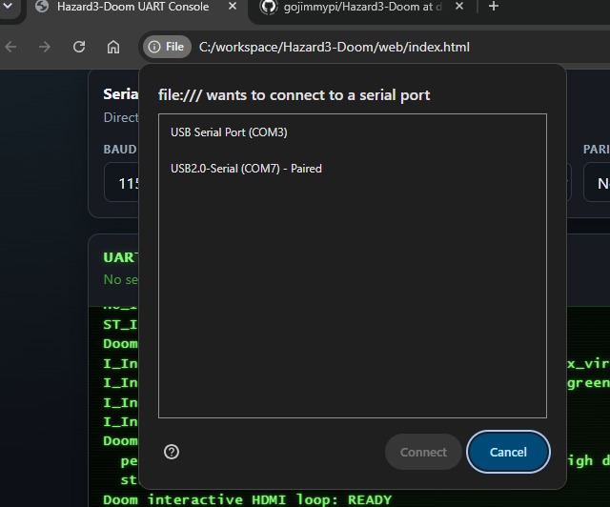Screen dimensions: 610x507
Task: Open the tab search dropdown chevron
Action: tap(8, 7)
